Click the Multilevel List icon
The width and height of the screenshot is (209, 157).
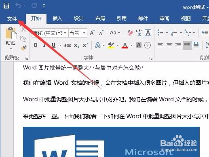[x=188, y=33]
